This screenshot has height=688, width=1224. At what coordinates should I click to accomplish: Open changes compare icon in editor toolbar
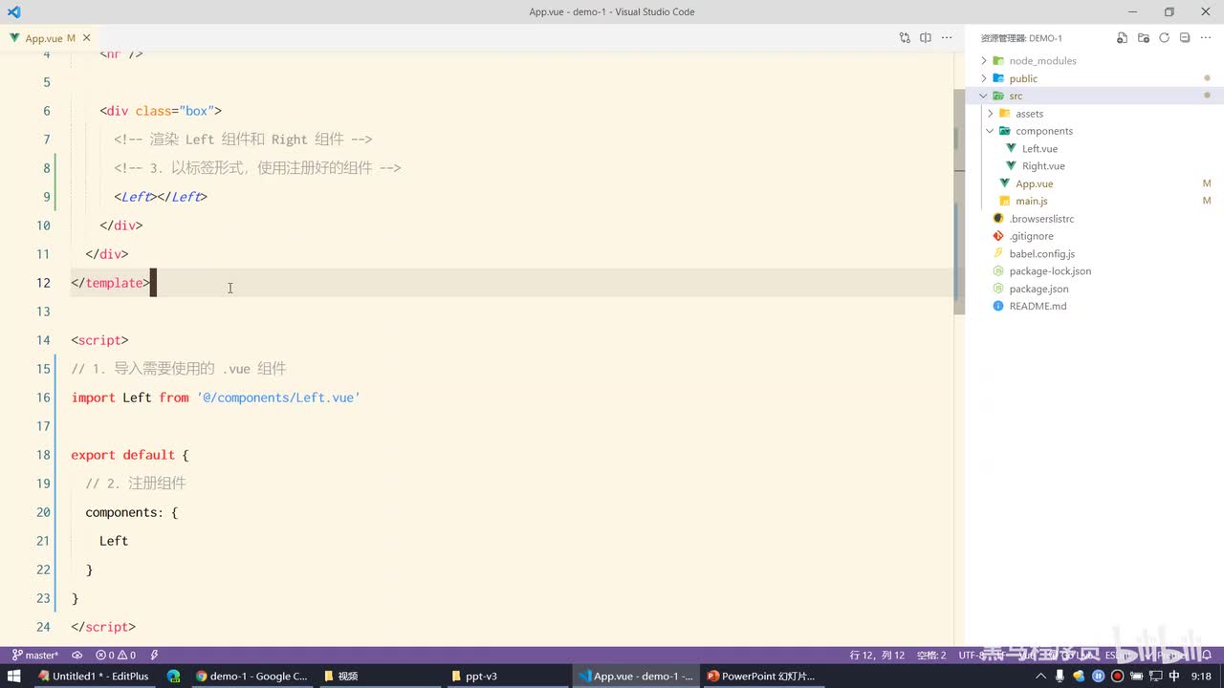905,38
